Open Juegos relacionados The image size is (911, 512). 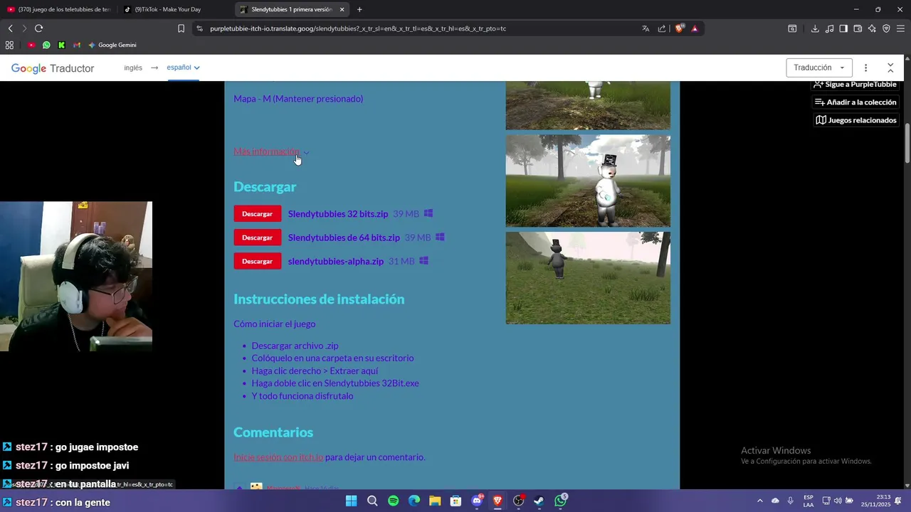(x=855, y=120)
